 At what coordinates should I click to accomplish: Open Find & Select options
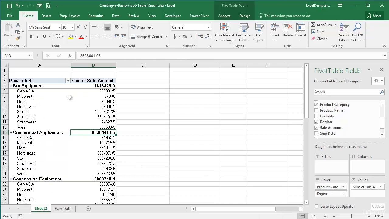tap(357, 33)
